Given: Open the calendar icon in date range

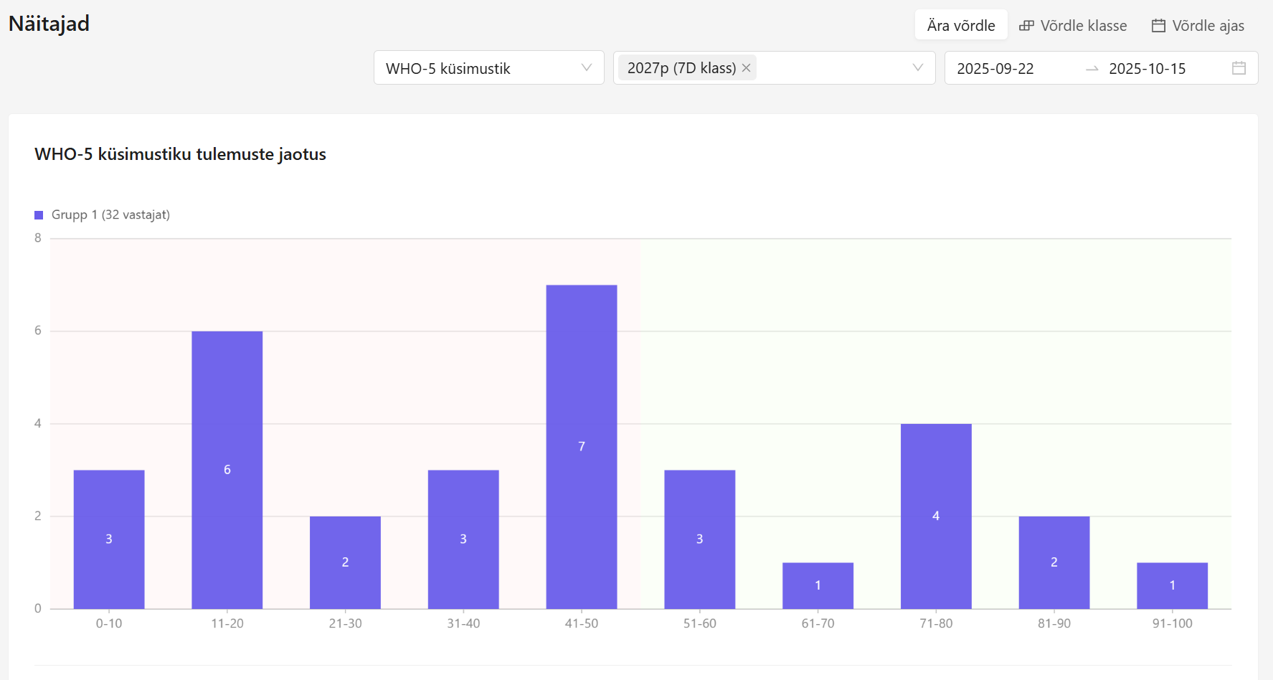Looking at the screenshot, I should pyautogui.click(x=1239, y=68).
